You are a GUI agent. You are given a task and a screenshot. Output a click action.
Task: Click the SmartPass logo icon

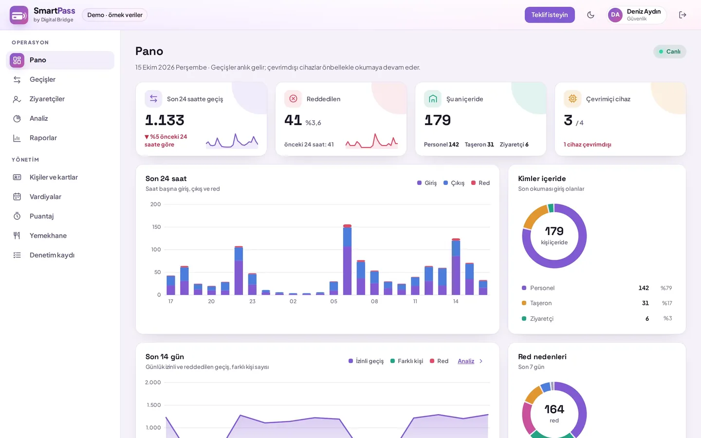click(x=19, y=15)
